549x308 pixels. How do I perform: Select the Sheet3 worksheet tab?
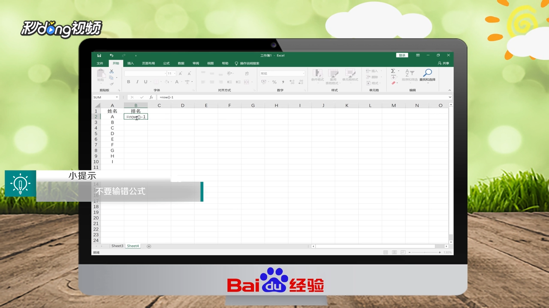click(x=117, y=246)
